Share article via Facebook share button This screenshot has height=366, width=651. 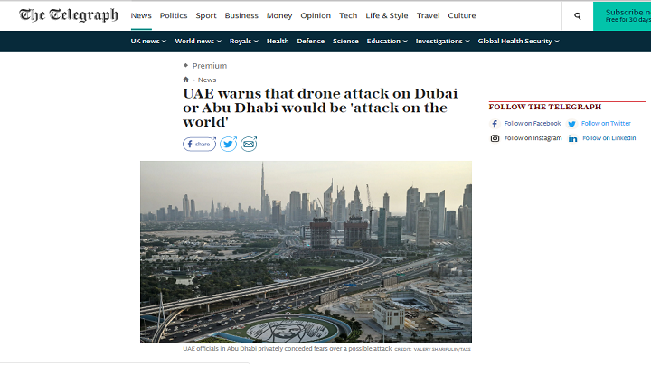199,144
